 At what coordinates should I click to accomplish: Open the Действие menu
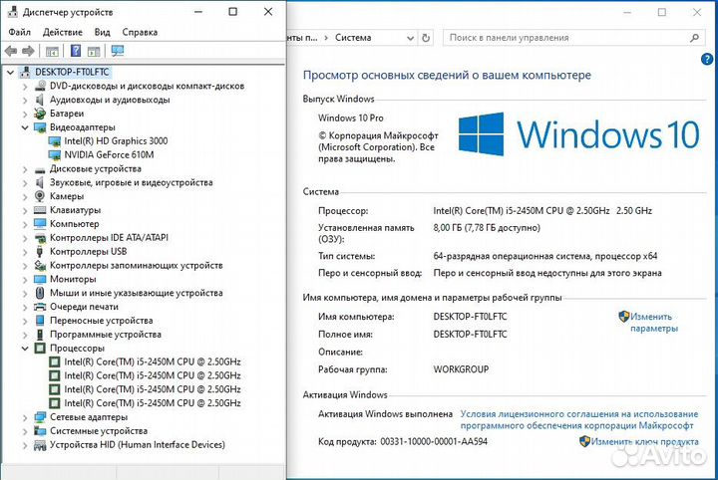pyautogui.click(x=63, y=32)
